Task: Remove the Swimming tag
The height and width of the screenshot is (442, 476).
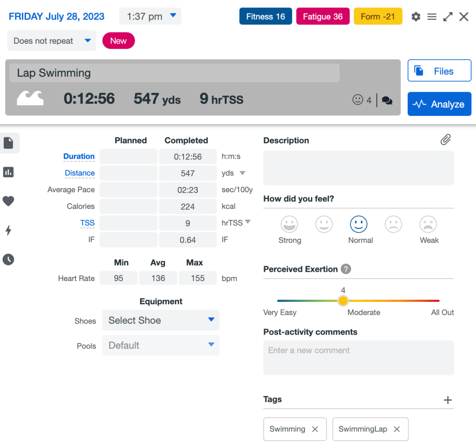Action: (x=315, y=429)
